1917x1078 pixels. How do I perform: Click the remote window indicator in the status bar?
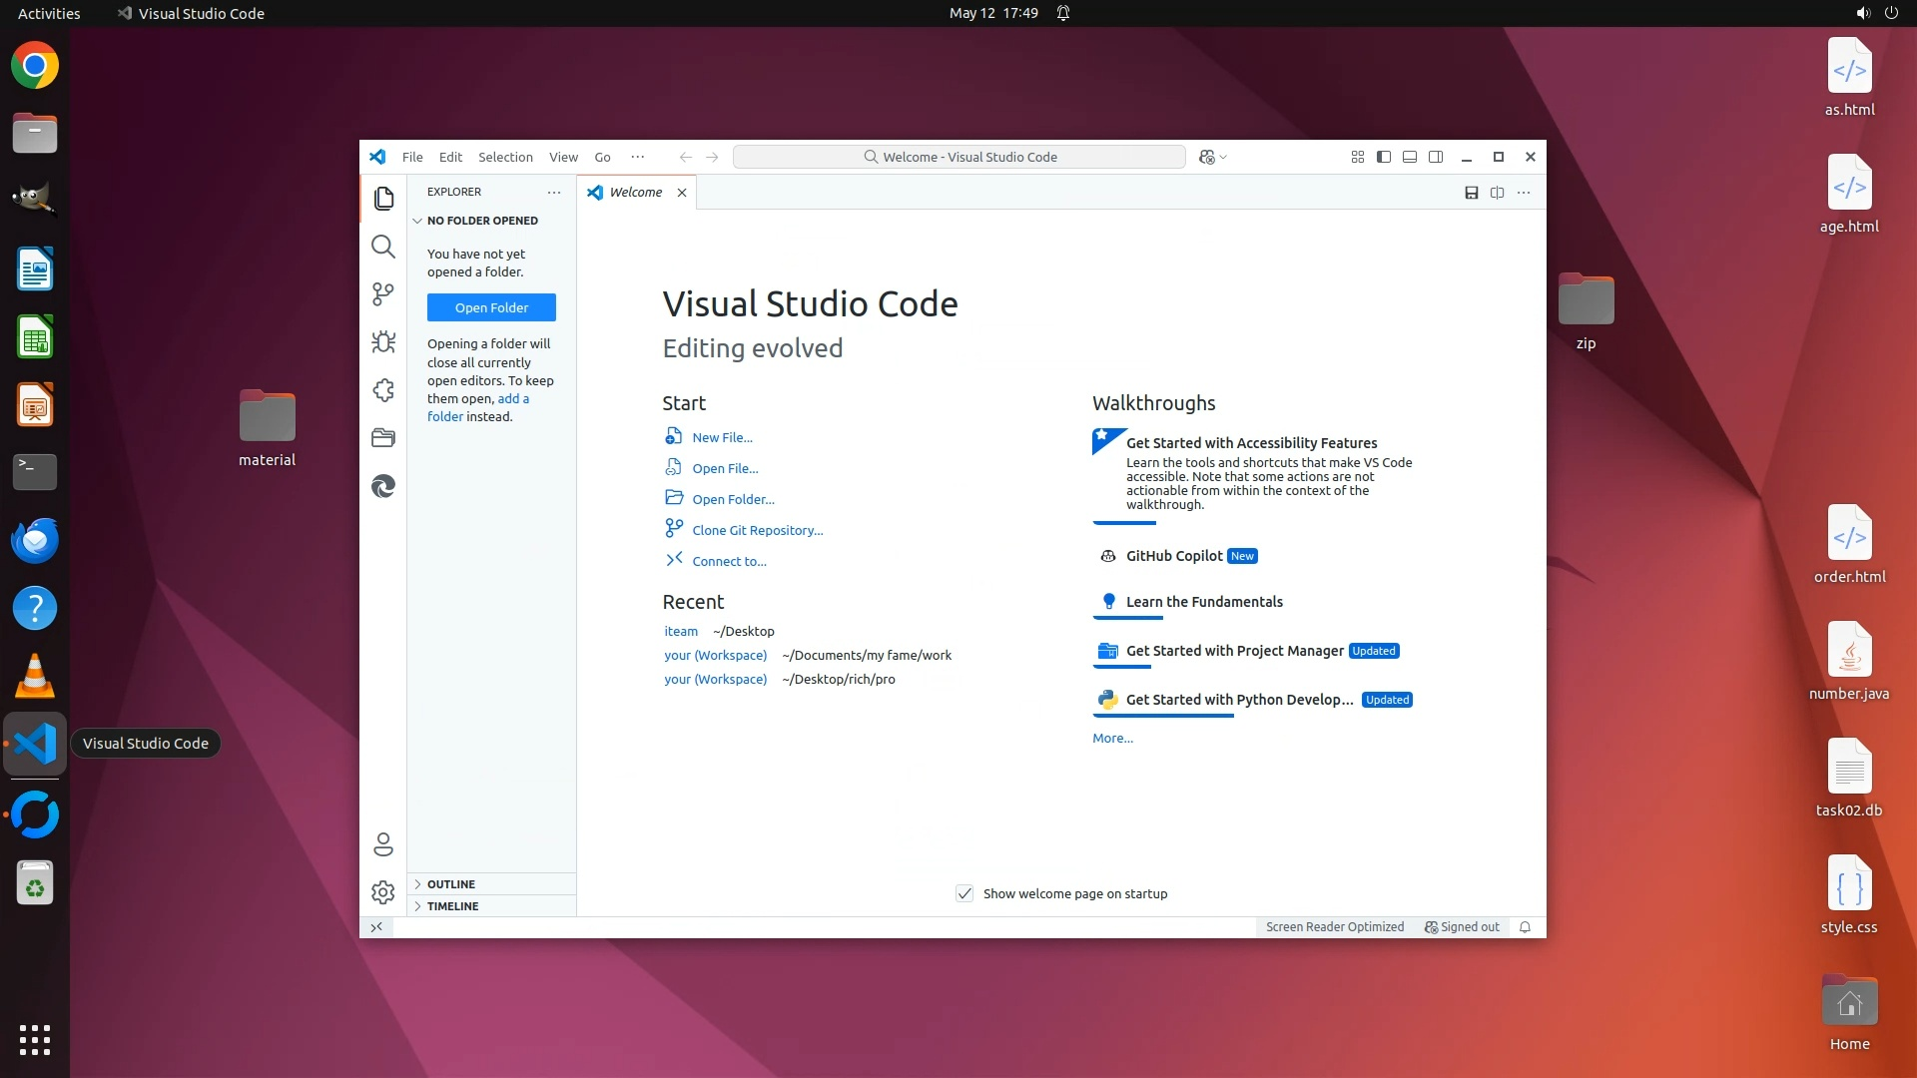376,927
